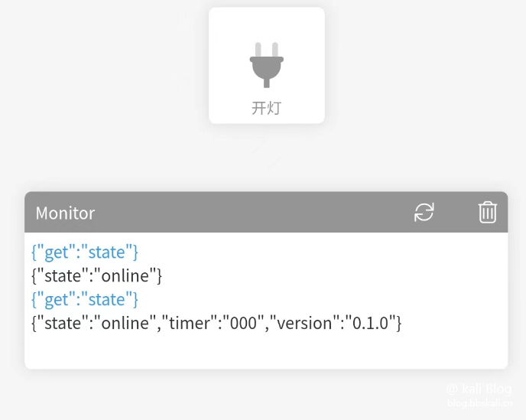This screenshot has width=526, height=420.
Task: Click the plug prongs on the icon
Action: click(x=267, y=50)
